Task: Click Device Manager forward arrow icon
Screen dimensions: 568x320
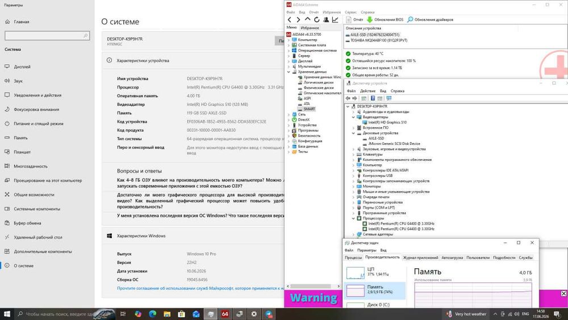Action: (354, 98)
